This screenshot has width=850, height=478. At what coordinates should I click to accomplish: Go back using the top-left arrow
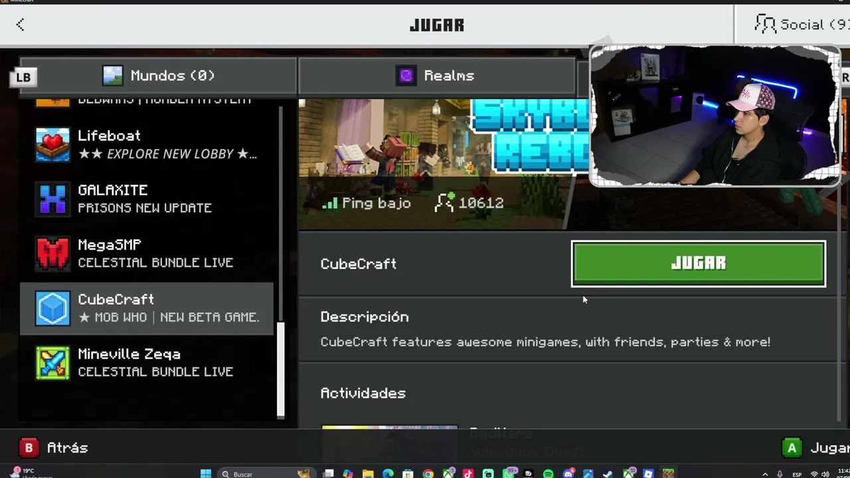[x=20, y=25]
